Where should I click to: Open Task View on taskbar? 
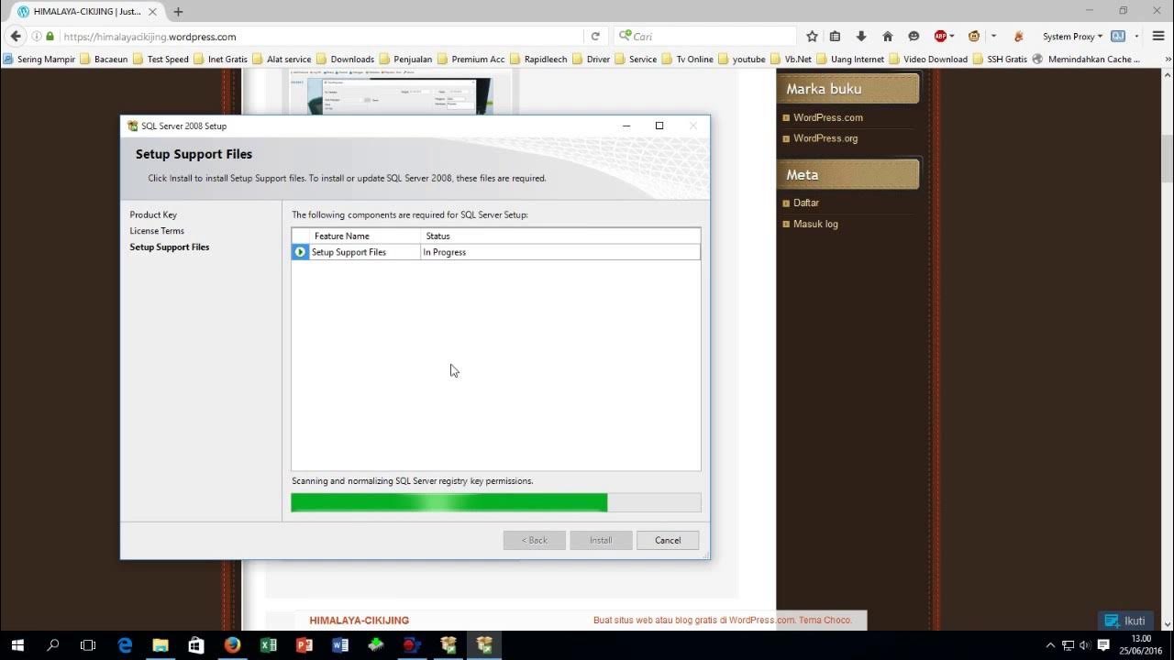[88, 645]
